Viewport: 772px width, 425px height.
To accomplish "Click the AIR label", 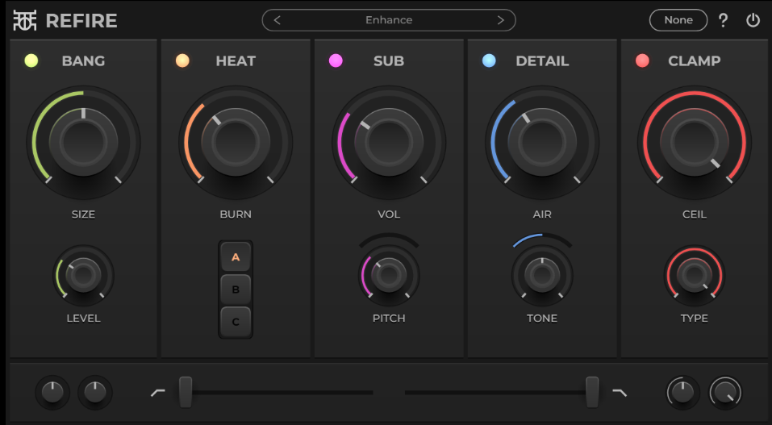I will pyautogui.click(x=542, y=215).
